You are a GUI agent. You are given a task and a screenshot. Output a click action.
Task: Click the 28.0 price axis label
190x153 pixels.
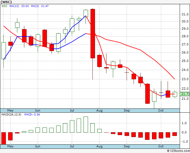[x=185, y=36]
